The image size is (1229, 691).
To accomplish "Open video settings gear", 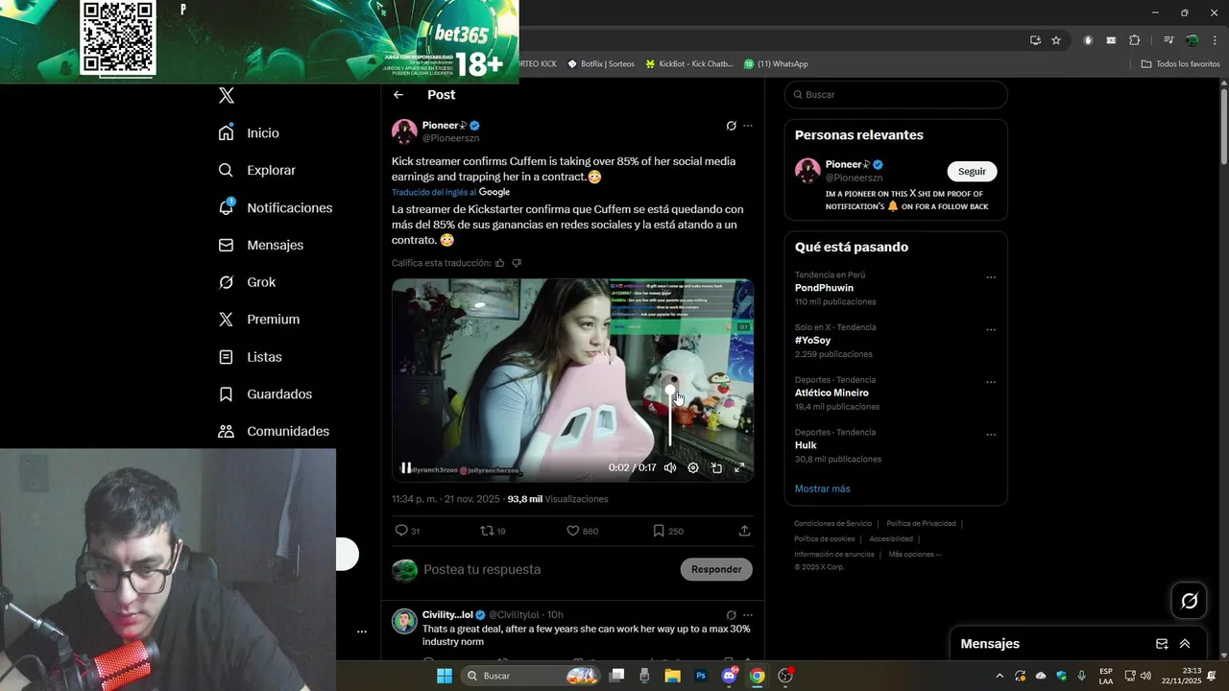I will click(x=693, y=468).
